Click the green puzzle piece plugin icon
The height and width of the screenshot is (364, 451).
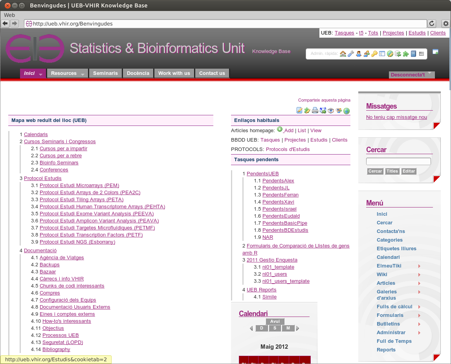(x=405, y=54)
